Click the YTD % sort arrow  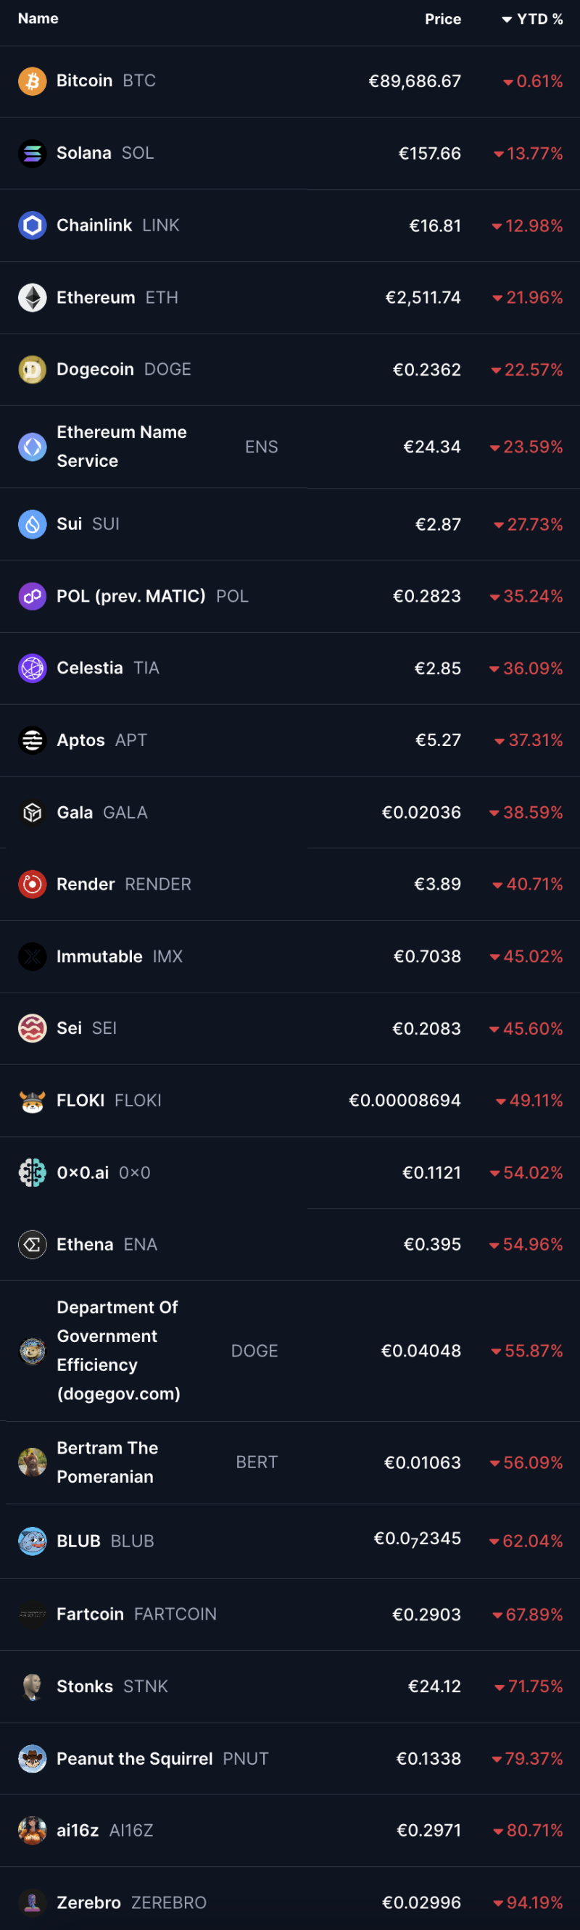(x=507, y=20)
